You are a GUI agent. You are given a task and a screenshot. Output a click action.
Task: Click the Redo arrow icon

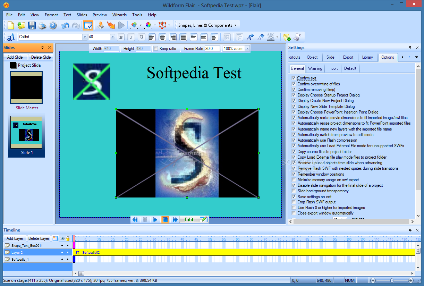coord(76,25)
